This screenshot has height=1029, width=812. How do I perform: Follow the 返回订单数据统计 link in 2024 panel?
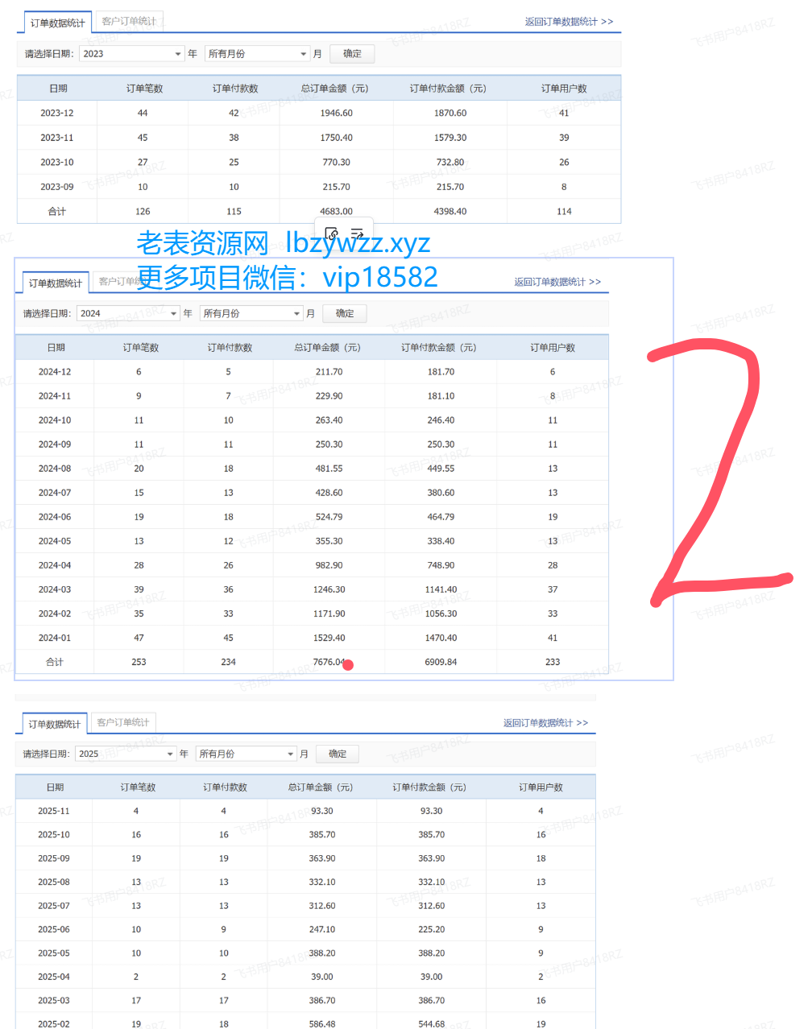pos(557,282)
